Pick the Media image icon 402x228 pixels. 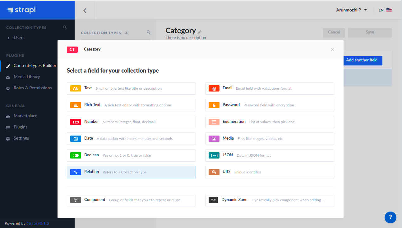pyautogui.click(x=214, y=139)
